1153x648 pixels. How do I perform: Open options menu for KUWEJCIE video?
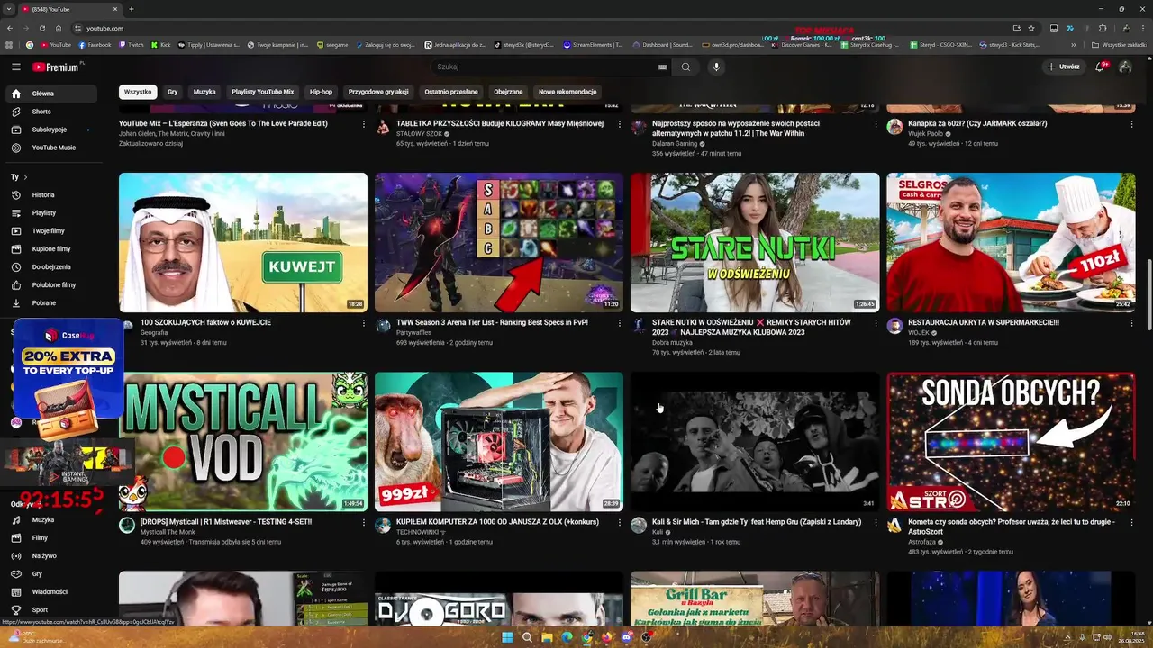pyautogui.click(x=364, y=322)
